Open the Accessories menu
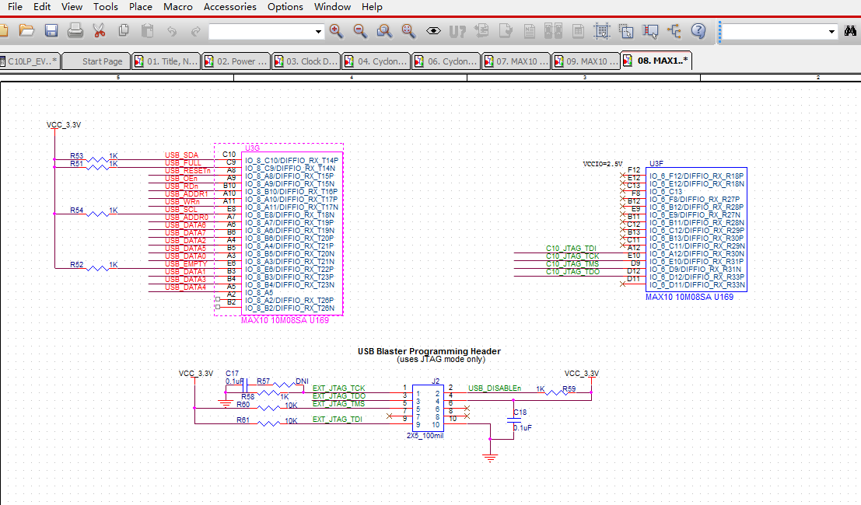This screenshot has height=505, width=861. pos(230,6)
